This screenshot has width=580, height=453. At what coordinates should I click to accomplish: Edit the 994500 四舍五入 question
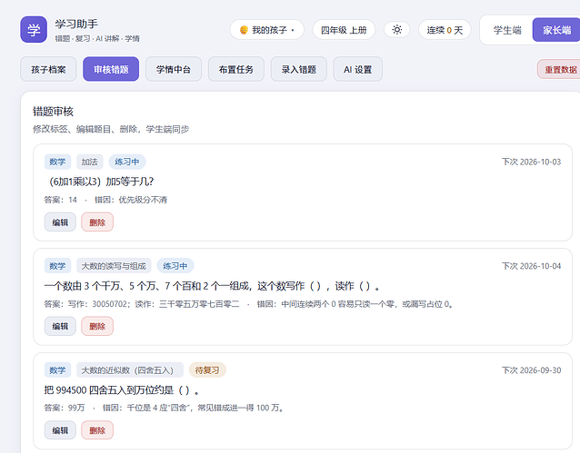[60, 430]
